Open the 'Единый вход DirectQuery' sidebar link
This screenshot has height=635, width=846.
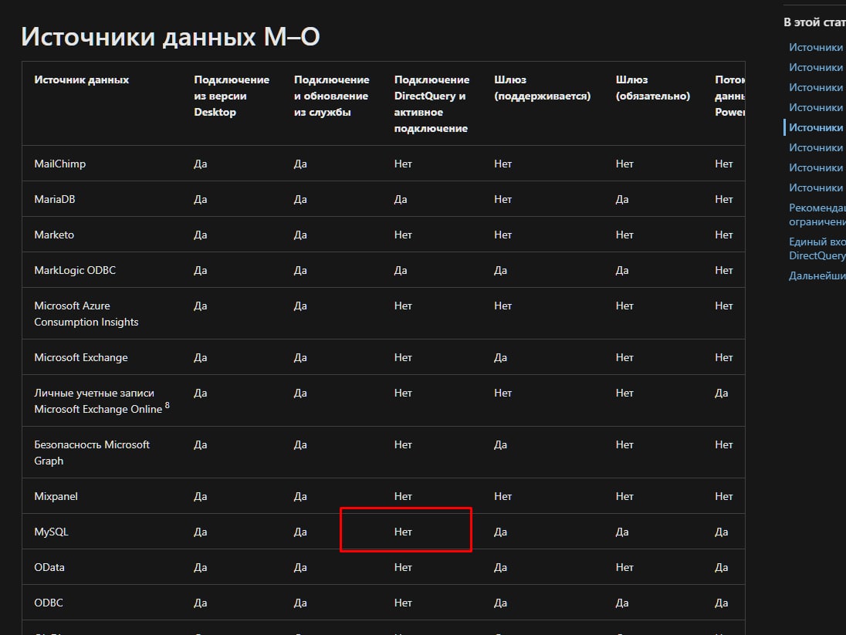pos(817,248)
